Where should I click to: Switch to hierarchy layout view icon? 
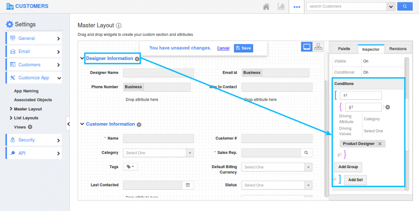(x=318, y=47)
